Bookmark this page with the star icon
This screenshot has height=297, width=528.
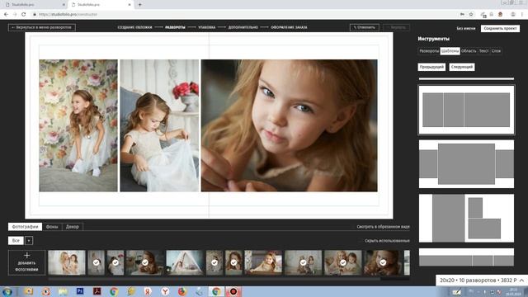471,15
